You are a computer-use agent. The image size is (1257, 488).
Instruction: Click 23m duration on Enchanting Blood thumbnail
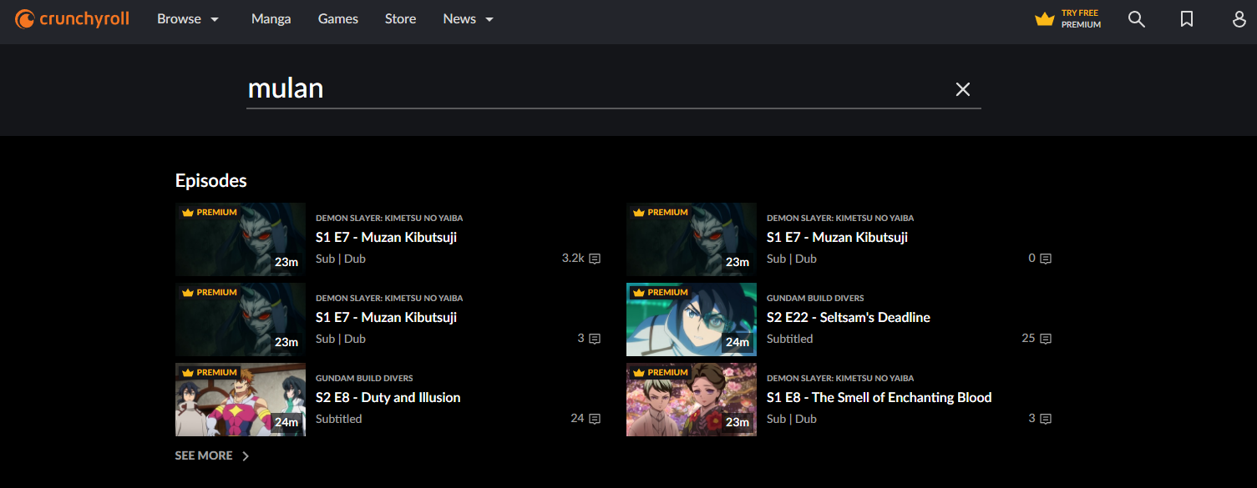pyautogui.click(x=737, y=422)
